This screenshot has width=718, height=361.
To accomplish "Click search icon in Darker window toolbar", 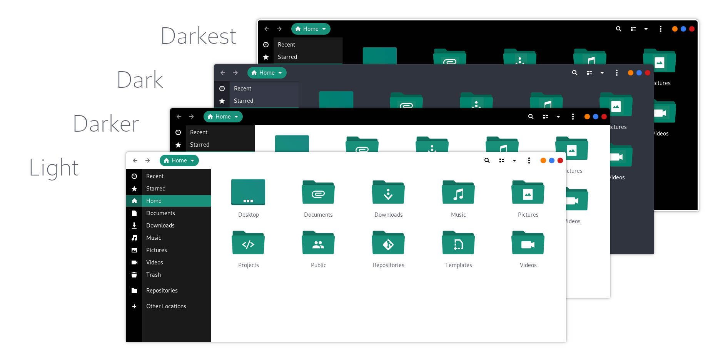I will [531, 117].
